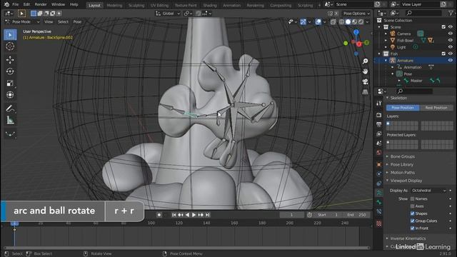The height and width of the screenshot is (257, 457).
Task: Open the Window menu
Action: (x=58, y=4)
